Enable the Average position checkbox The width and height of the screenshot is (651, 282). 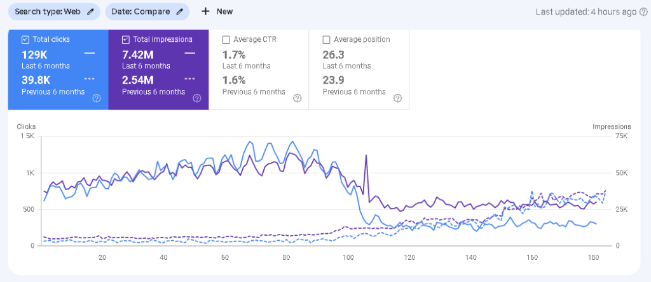[x=327, y=39]
